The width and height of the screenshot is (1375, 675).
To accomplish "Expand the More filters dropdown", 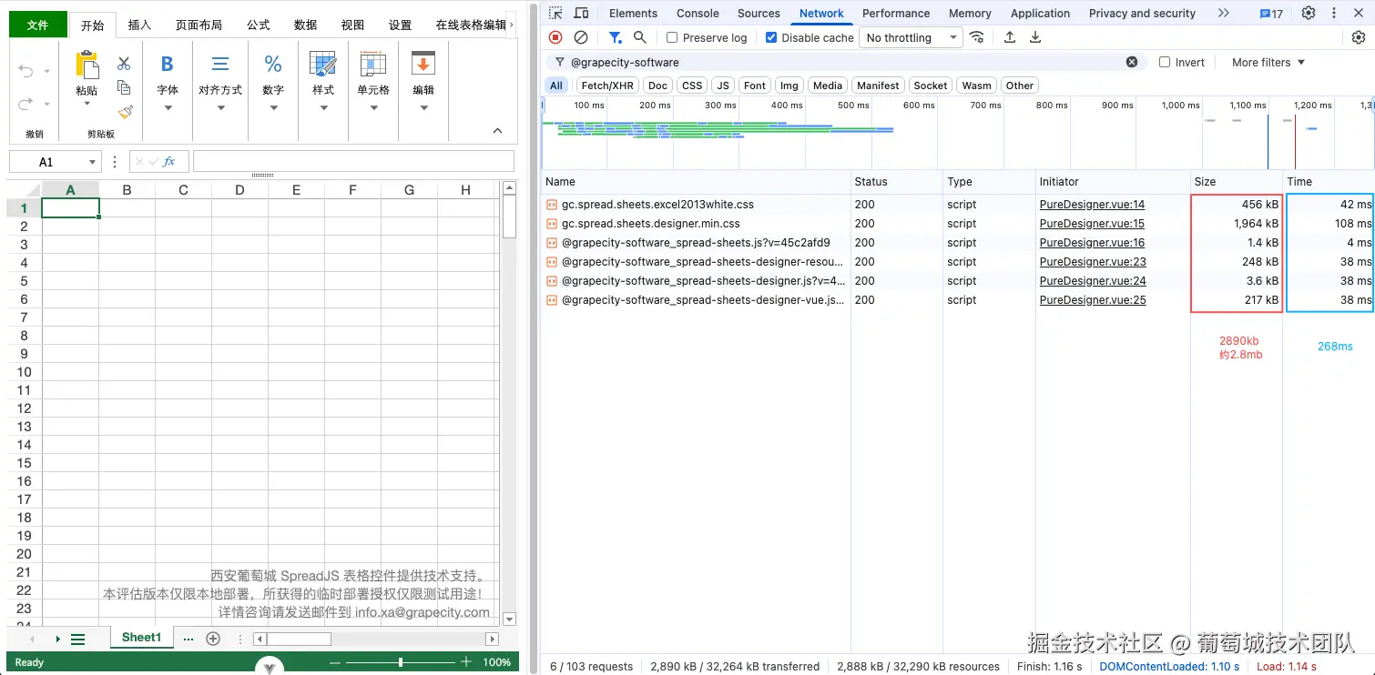I will (x=1268, y=63).
